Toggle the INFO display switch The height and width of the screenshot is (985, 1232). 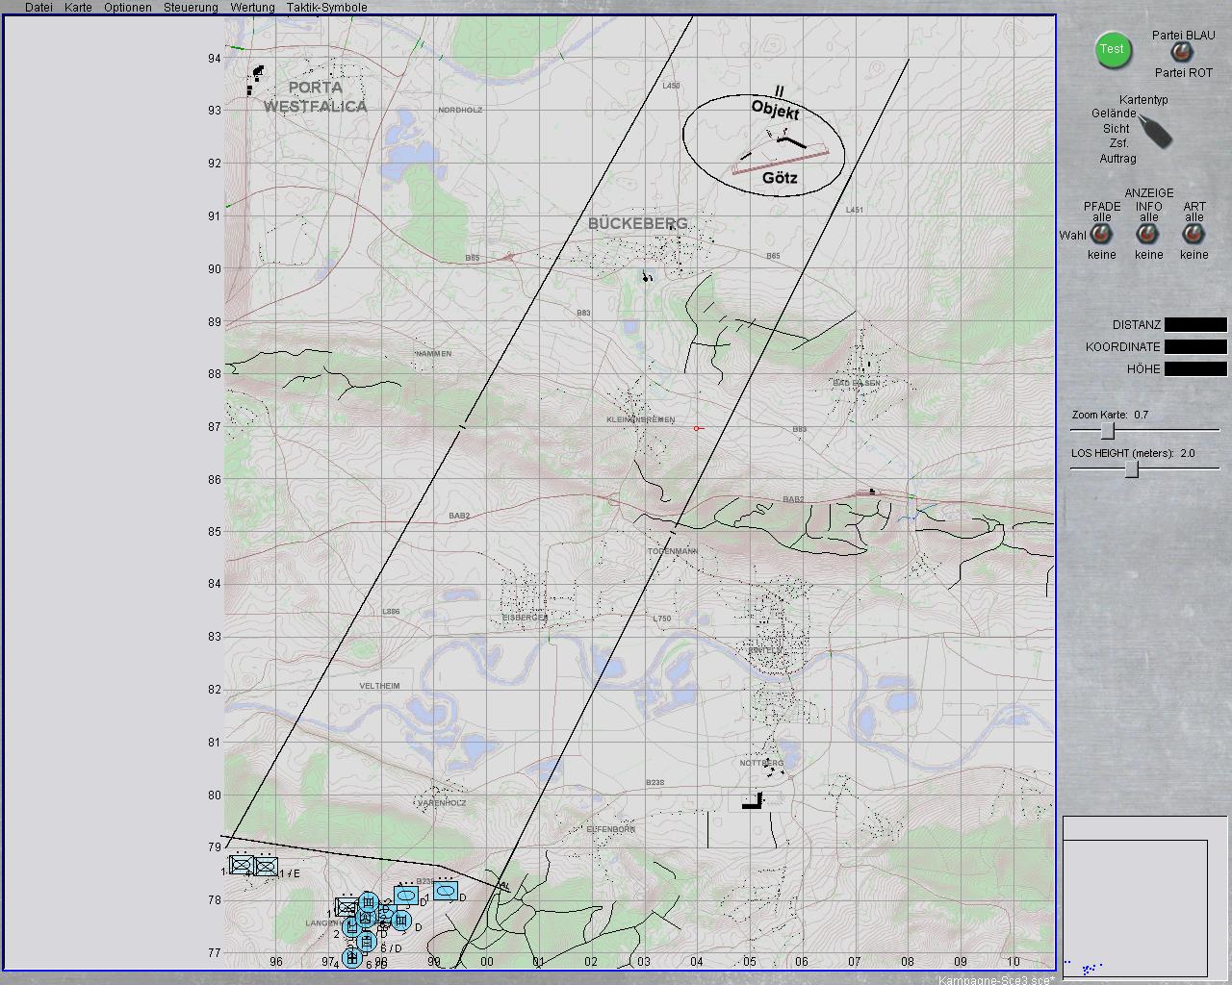[1148, 235]
